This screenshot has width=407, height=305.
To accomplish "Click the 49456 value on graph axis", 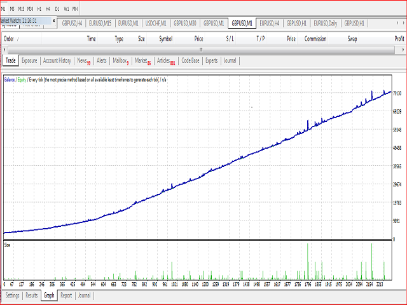I will click(397, 148).
